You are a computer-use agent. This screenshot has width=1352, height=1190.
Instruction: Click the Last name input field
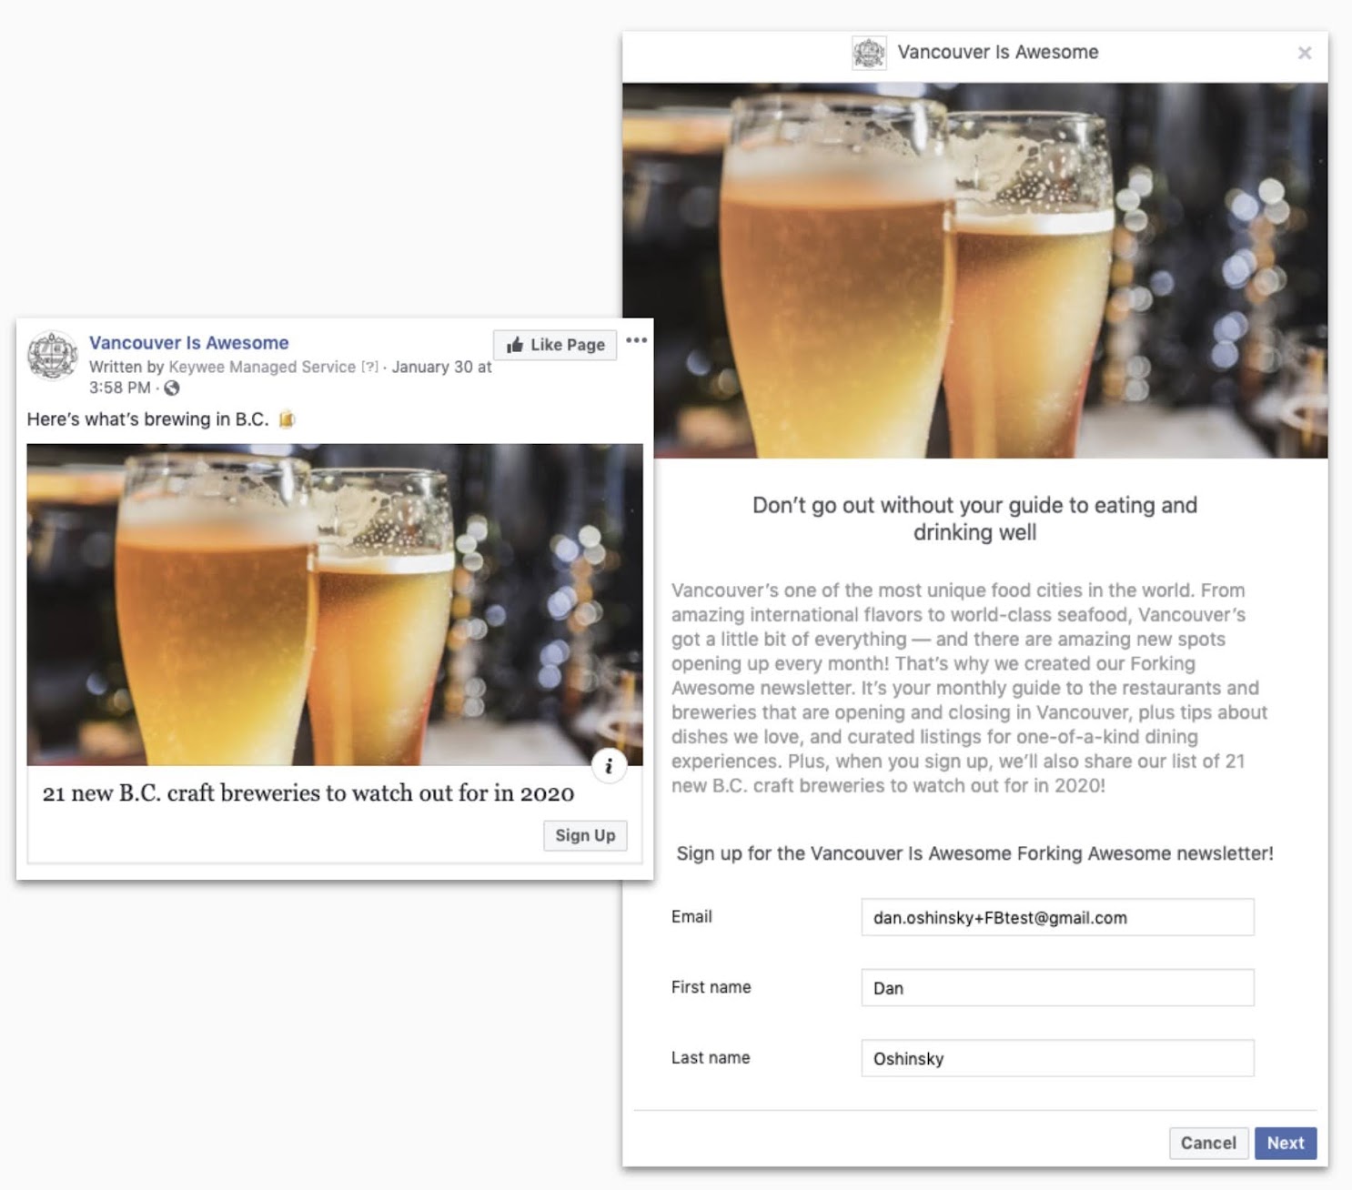point(1057,1058)
